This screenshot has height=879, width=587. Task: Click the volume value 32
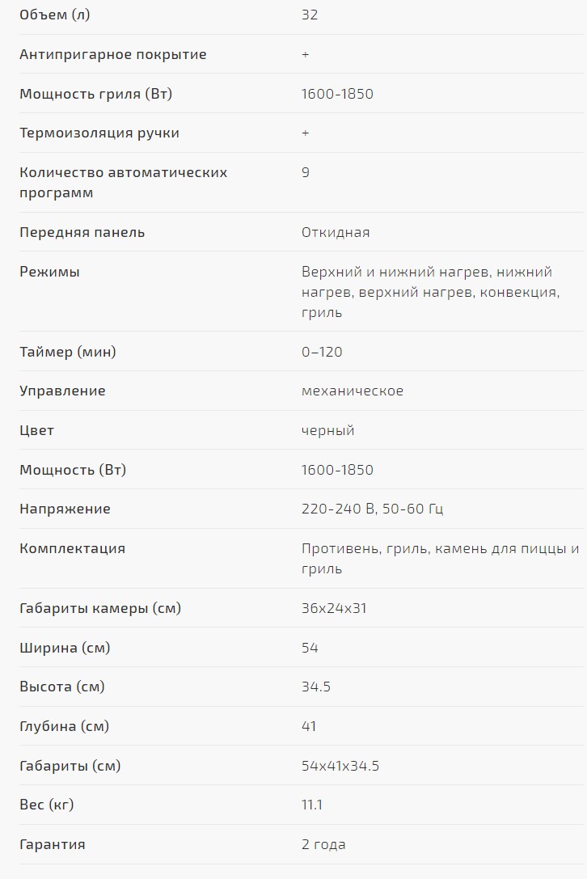[x=310, y=15]
